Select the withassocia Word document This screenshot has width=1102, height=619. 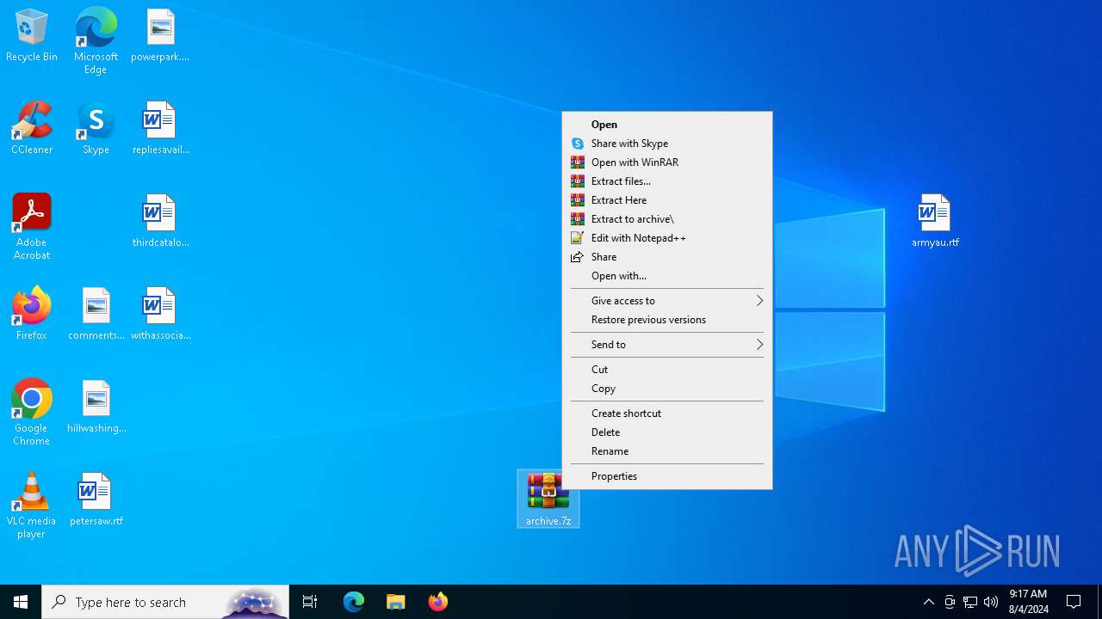click(160, 314)
